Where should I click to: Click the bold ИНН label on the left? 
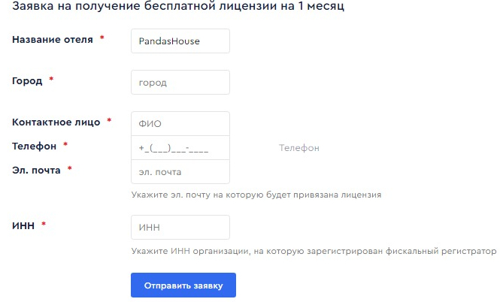pos(23,225)
